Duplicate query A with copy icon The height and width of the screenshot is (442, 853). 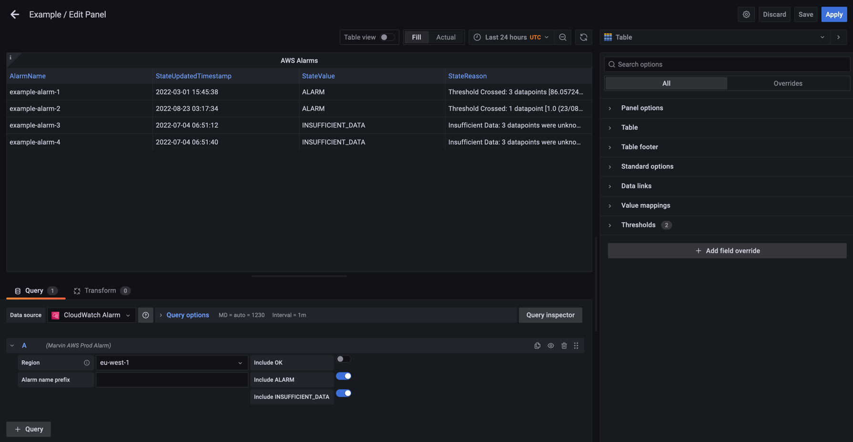point(537,345)
